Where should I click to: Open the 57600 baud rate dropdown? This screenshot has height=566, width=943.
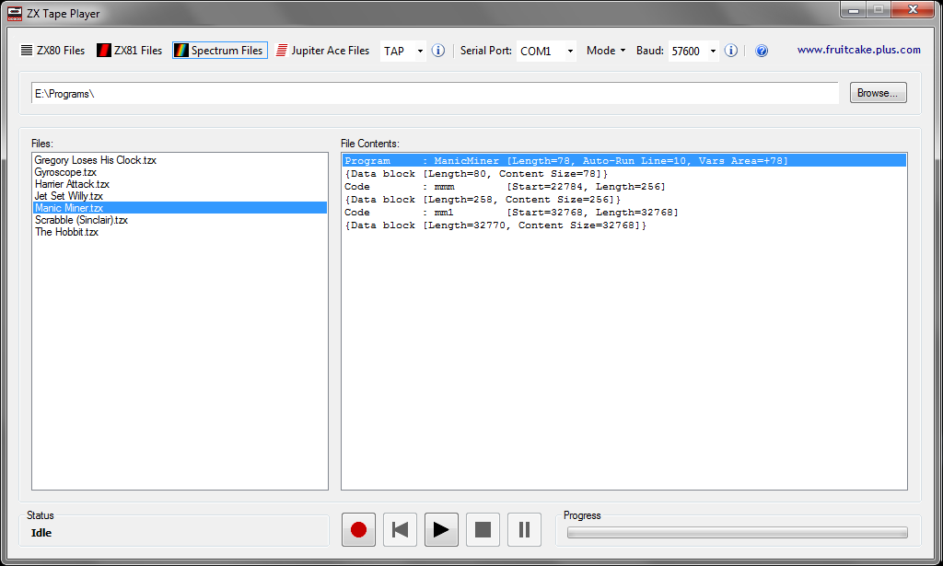[x=693, y=51]
